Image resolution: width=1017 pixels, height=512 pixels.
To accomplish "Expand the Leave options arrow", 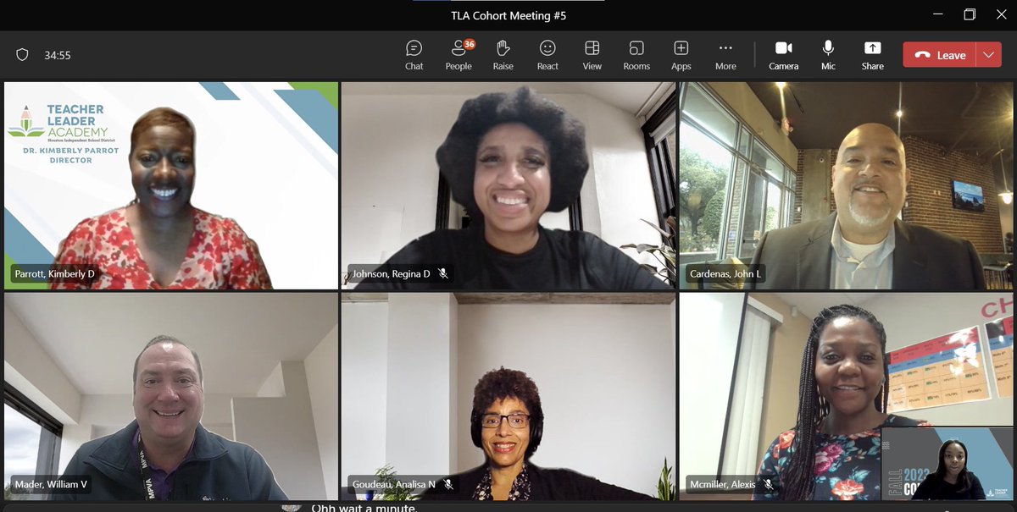I will (989, 55).
